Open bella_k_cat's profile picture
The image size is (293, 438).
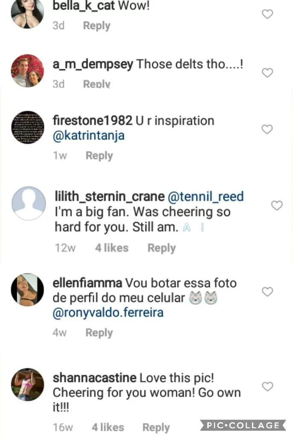point(27,14)
